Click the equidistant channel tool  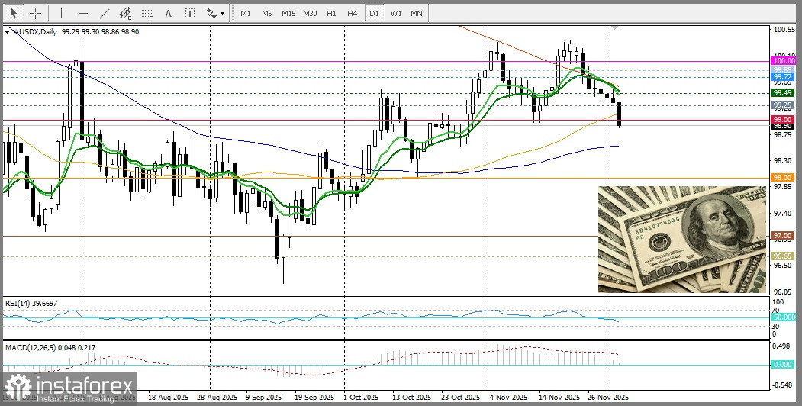pos(126,13)
